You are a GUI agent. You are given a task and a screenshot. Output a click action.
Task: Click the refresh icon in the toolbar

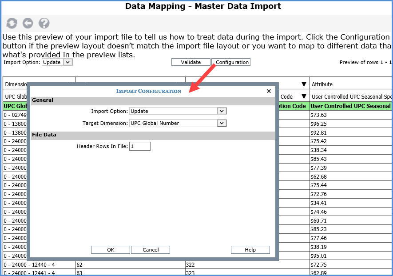(12, 24)
